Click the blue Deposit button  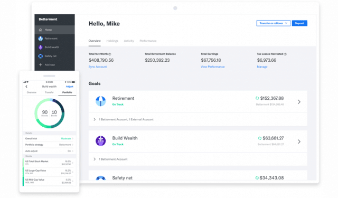click(x=299, y=23)
